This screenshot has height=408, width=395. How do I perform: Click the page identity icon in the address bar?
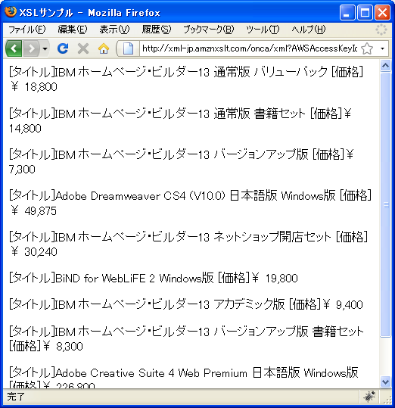click(x=128, y=48)
